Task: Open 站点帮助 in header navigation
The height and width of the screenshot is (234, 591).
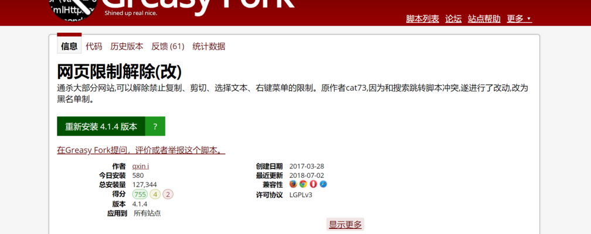Action: (x=484, y=19)
